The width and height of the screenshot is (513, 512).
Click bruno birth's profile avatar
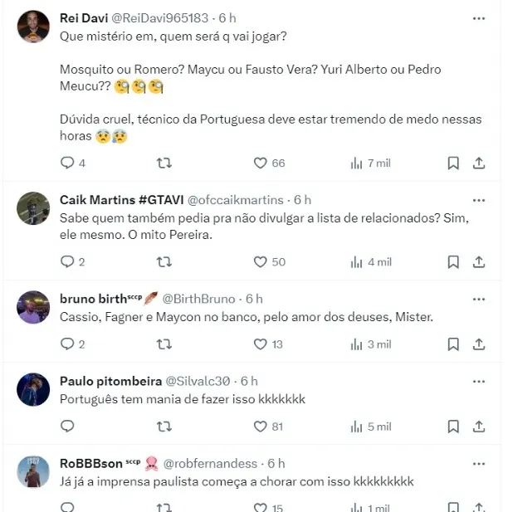point(33,307)
